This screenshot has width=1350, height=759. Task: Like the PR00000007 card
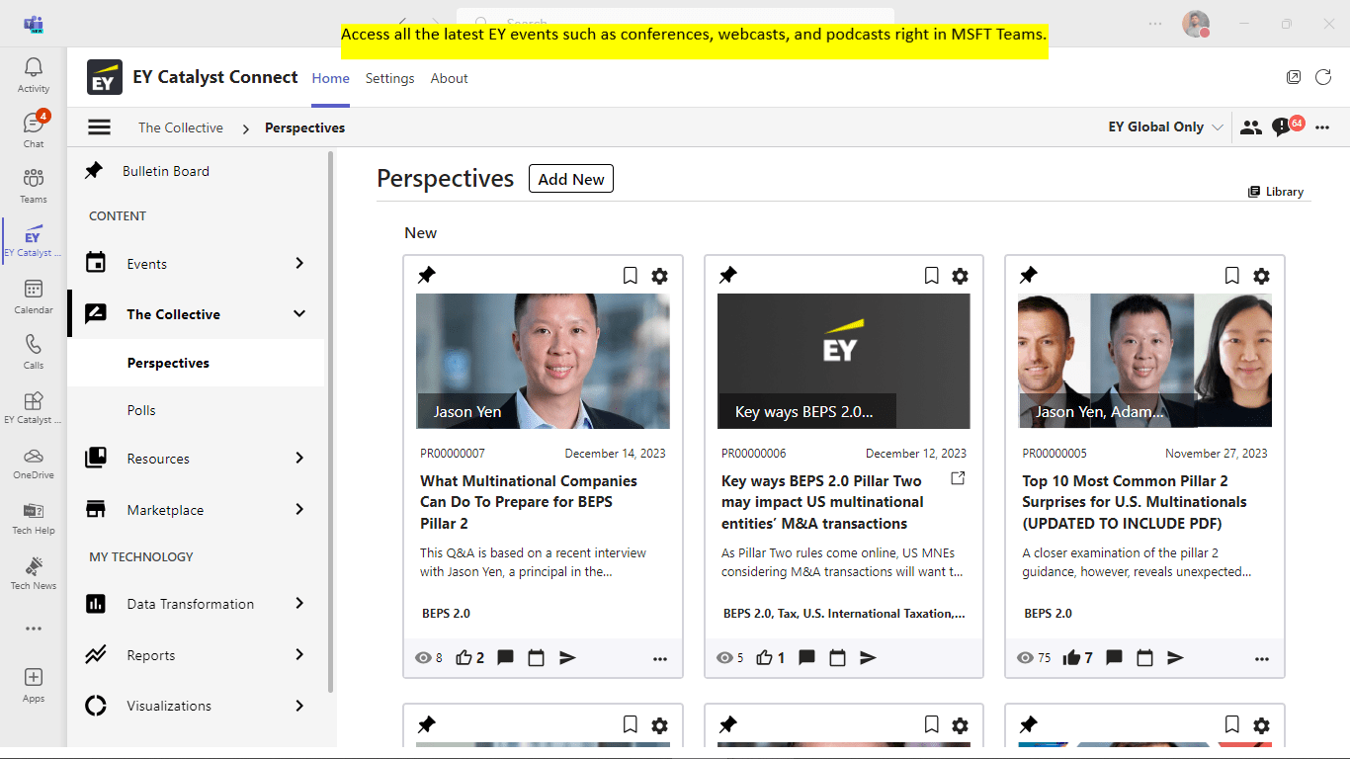(x=464, y=657)
